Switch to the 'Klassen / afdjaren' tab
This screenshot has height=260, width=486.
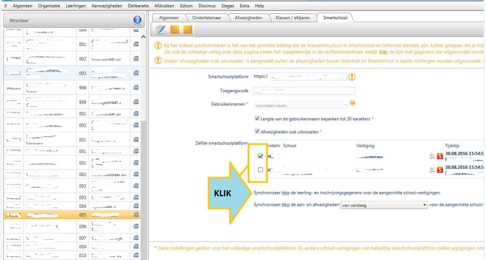[x=293, y=18]
